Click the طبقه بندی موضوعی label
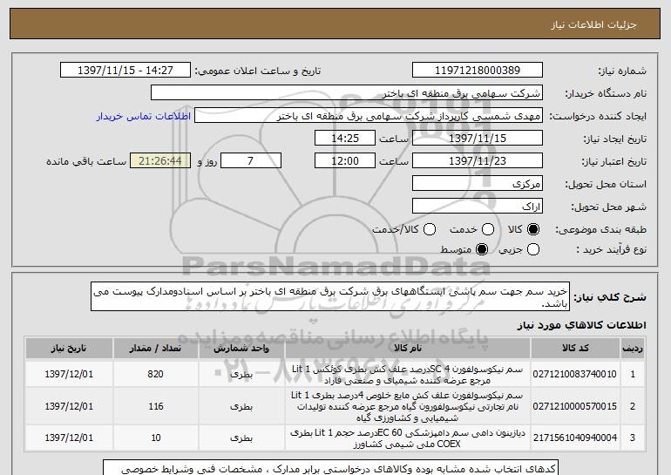The image size is (671, 475). [600, 229]
